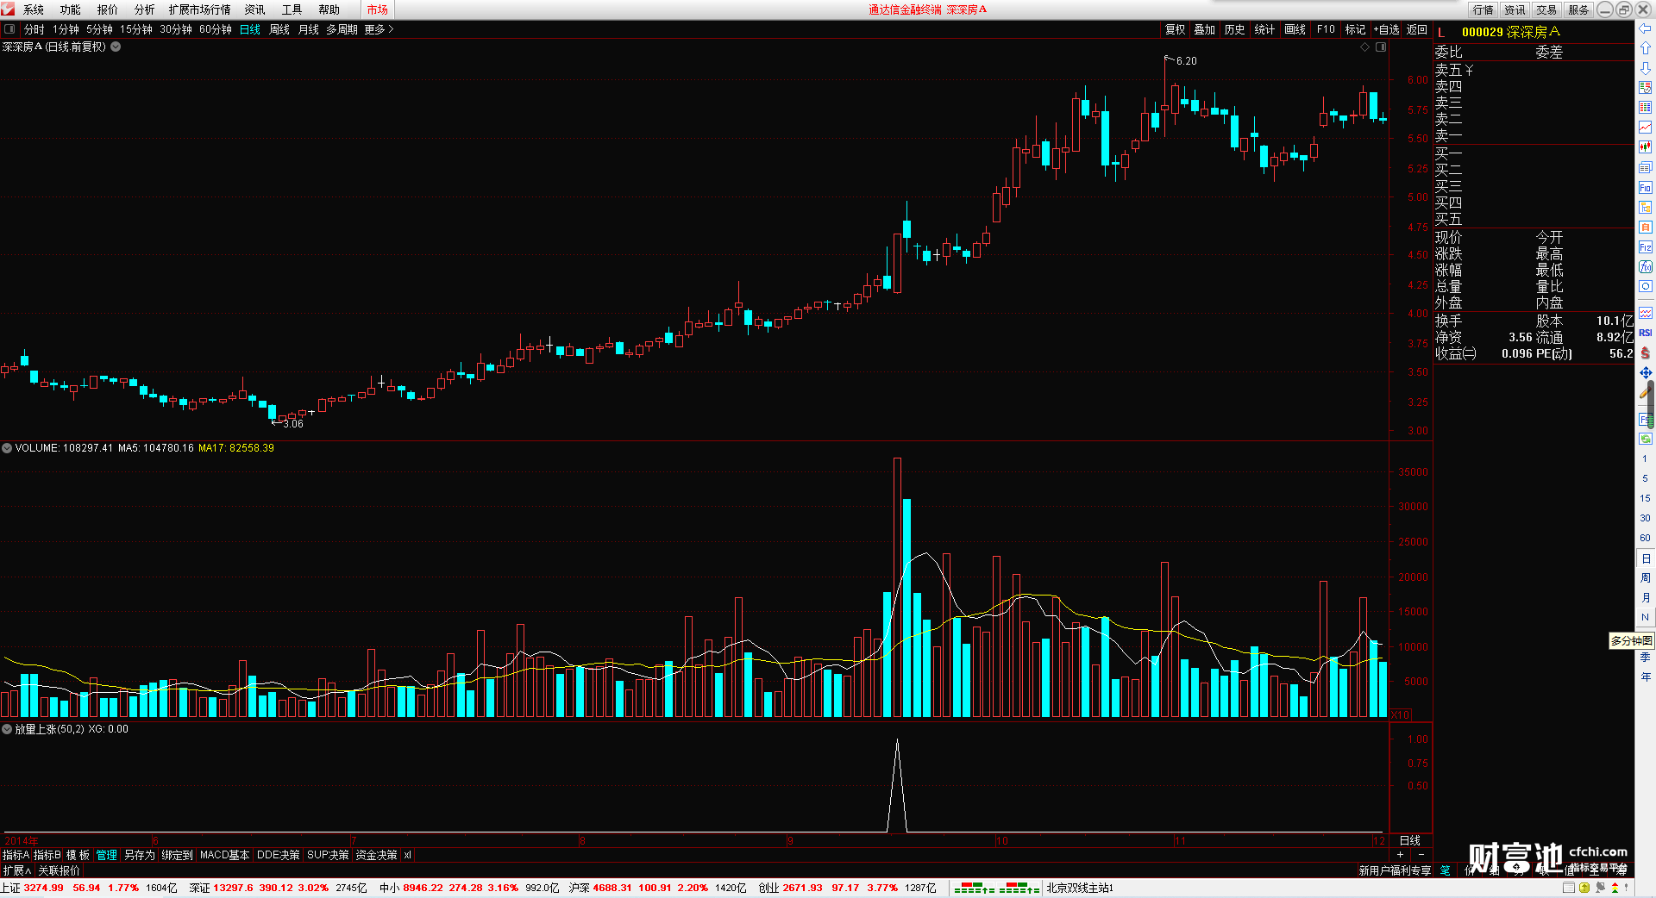Open the 扩展市场行情 menu
The image size is (1656, 898).
tap(200, 9)
